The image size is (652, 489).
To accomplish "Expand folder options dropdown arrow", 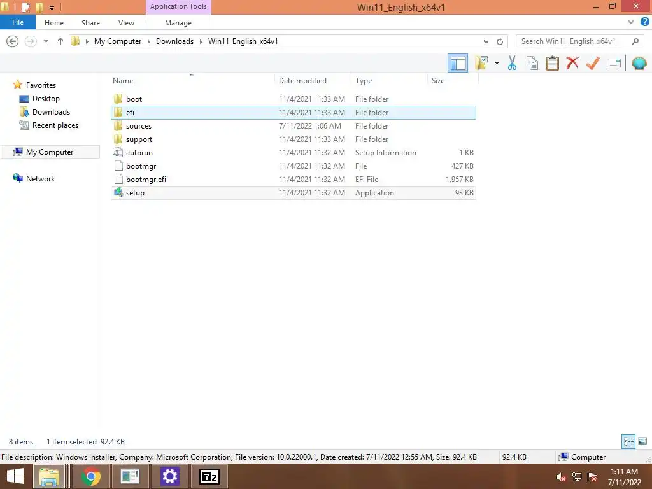I will (x=497, y=63).
